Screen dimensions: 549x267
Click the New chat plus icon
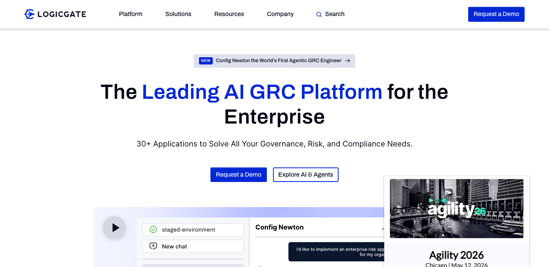pos(153,246)
